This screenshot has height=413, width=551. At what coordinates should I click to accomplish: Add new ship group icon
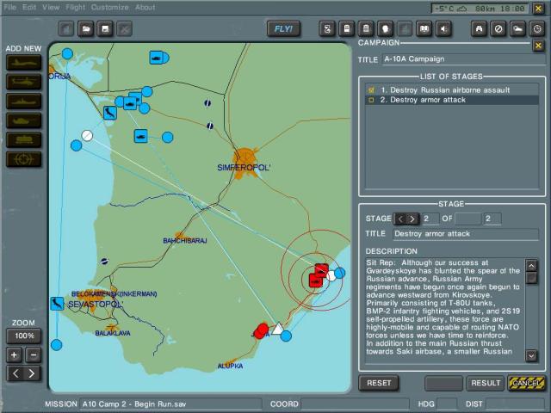24,101
